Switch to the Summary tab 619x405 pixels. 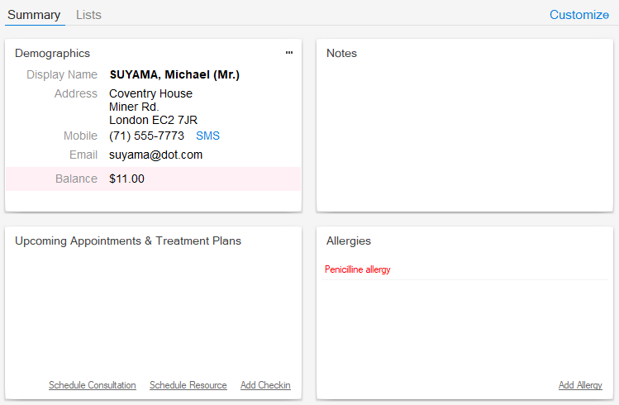tap(34, 15)
